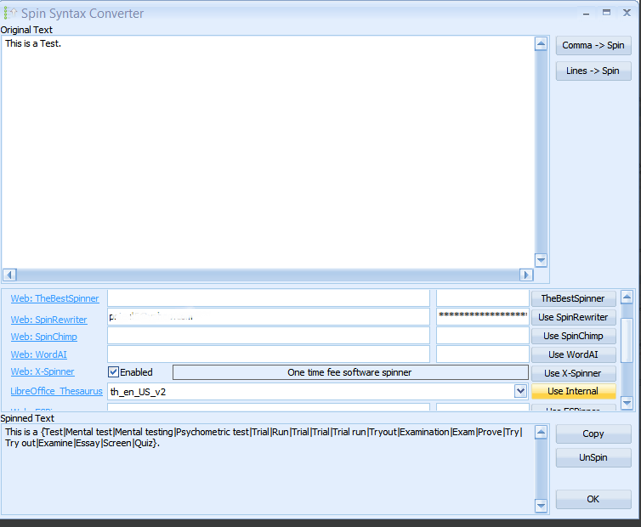The image size is (641, 527).
Task: Click the SpinRewriter password field
Action: tap(482, 316)
